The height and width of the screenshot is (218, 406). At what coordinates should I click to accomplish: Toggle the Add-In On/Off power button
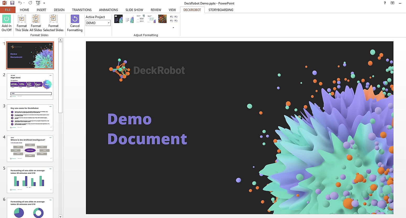pyautogui.click(x=7, y=19)
